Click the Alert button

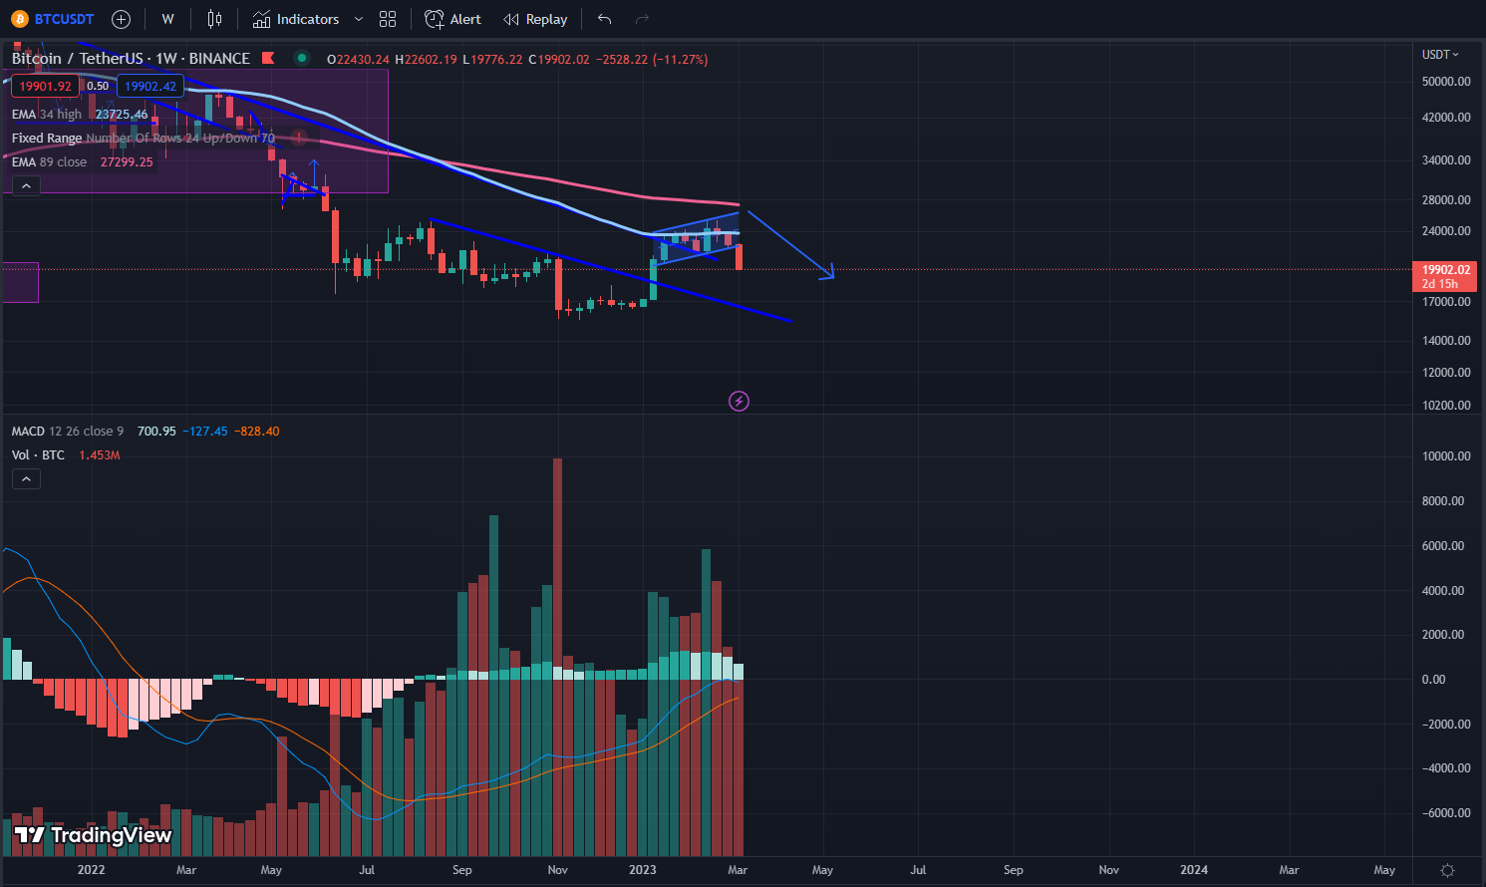(453, 19)
